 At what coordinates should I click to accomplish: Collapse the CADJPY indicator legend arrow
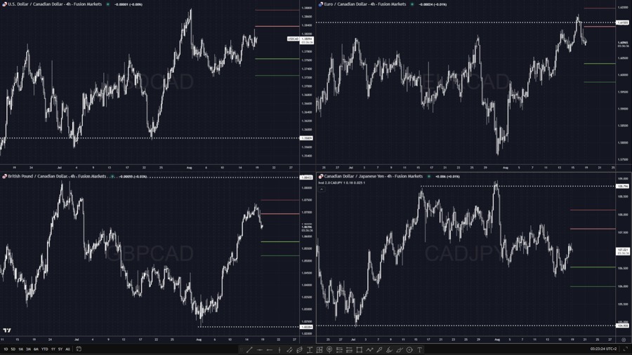pos(322,189)
